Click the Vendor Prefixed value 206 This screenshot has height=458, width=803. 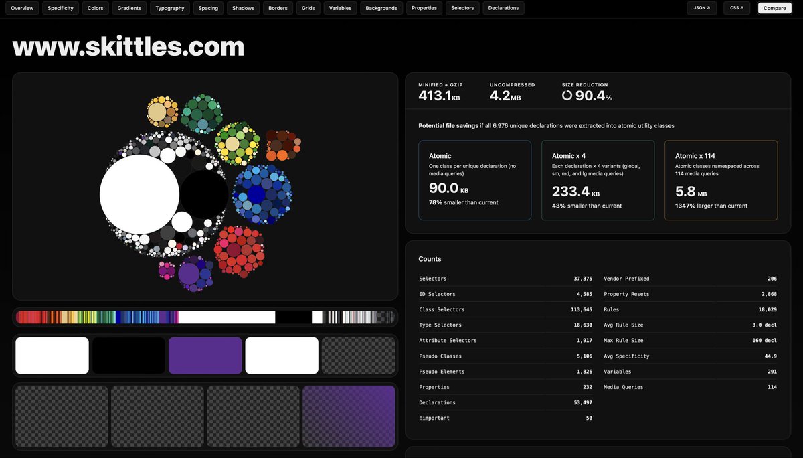coord(772,279)
